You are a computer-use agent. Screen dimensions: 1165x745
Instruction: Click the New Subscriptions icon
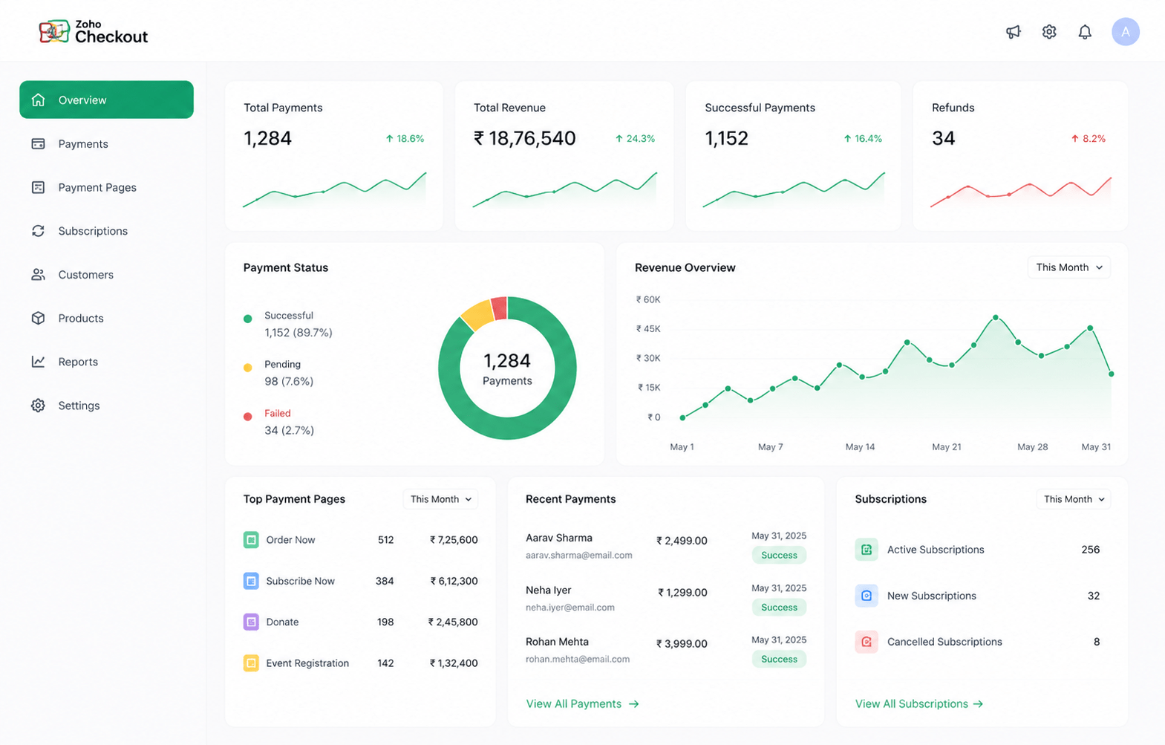click(867, 596)
